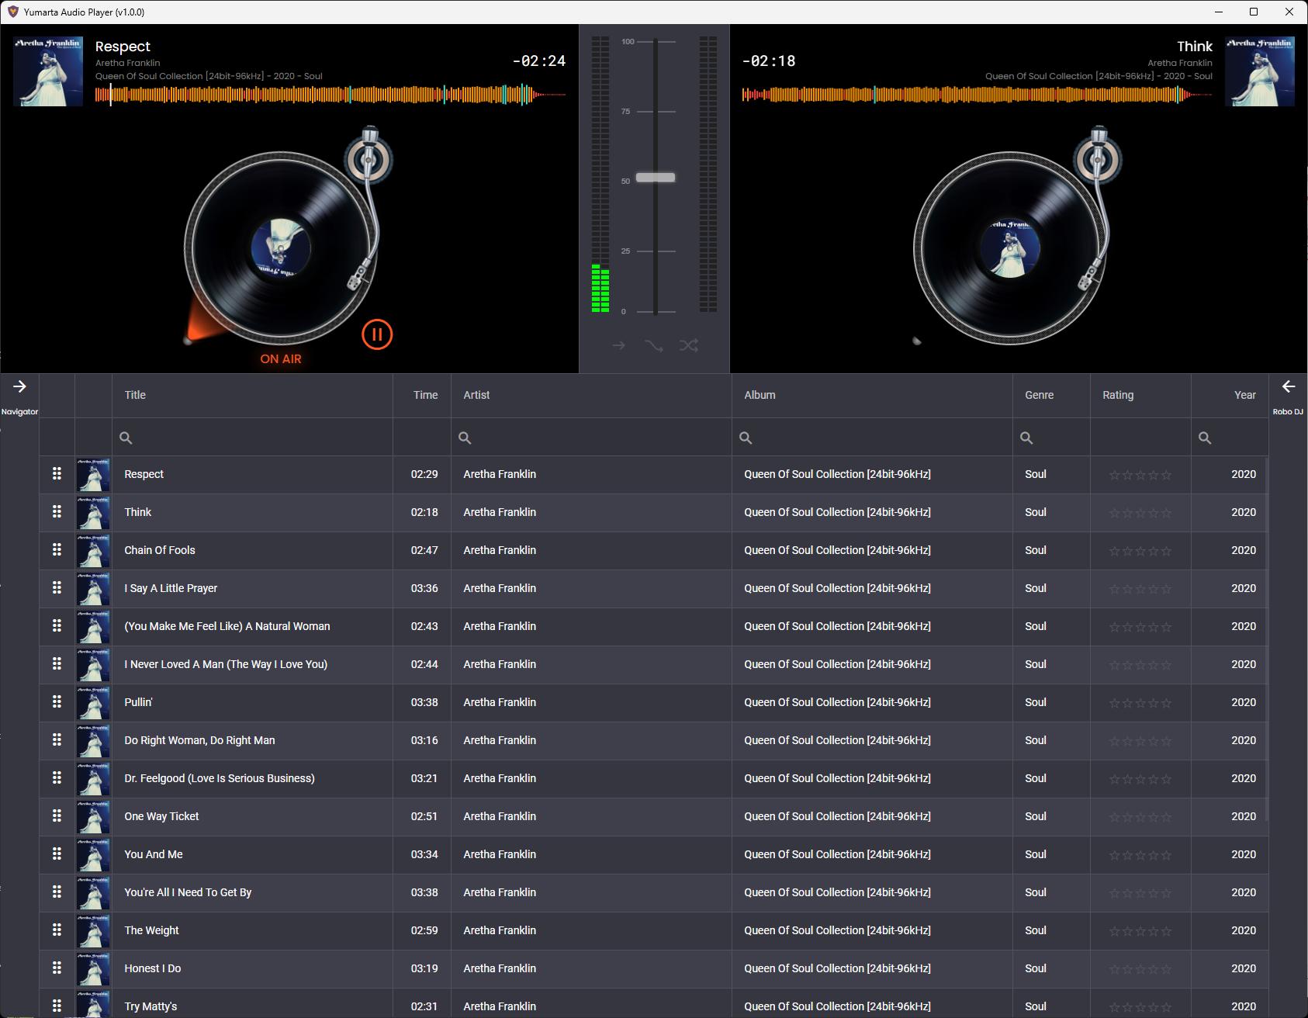Image resolution: width=1308 pixels, height=1018 pixels.
Task: Select sequential play mode arrow icon
Action: tap(618, 345)
